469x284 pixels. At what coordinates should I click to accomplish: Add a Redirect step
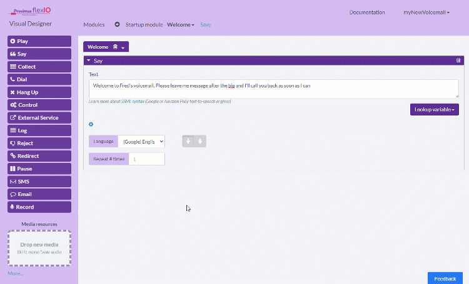pos(39,156)
